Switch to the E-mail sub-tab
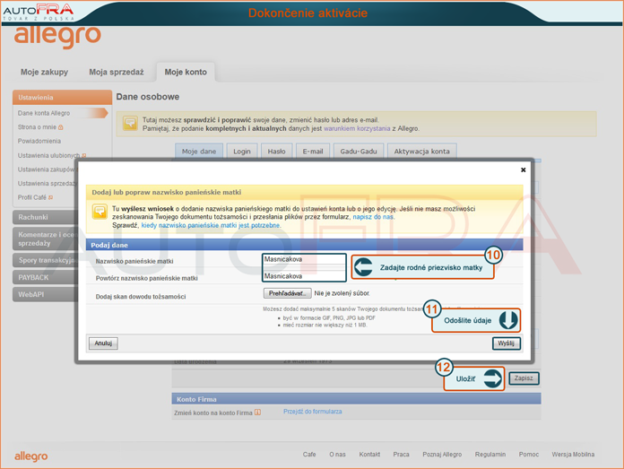This screenshot has width=624, height=469. (313, 152)
